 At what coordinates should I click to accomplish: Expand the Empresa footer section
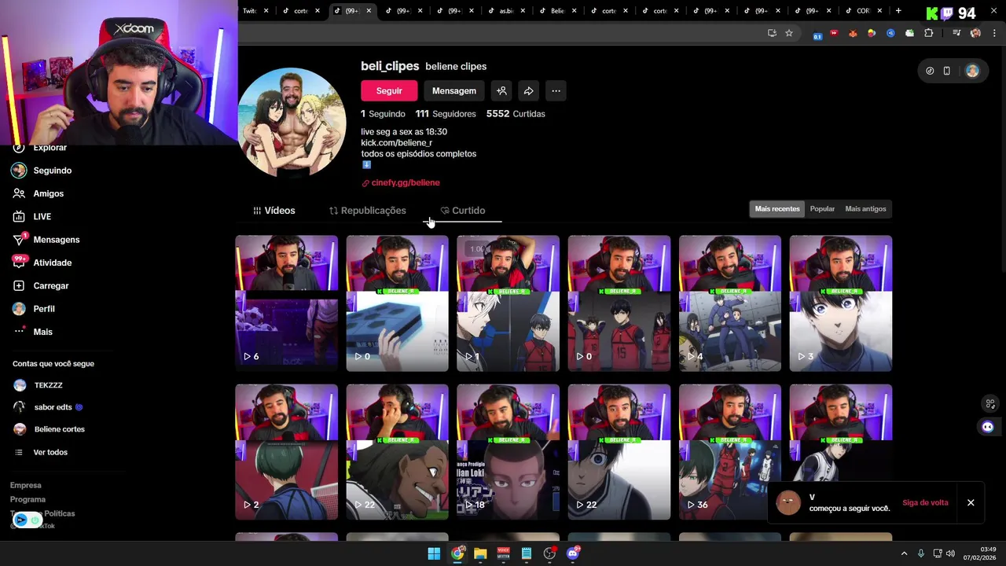[x=26, y=486]
